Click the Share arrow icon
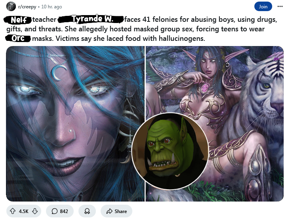This screenshot has width=290, height=219. pos(109,211)
